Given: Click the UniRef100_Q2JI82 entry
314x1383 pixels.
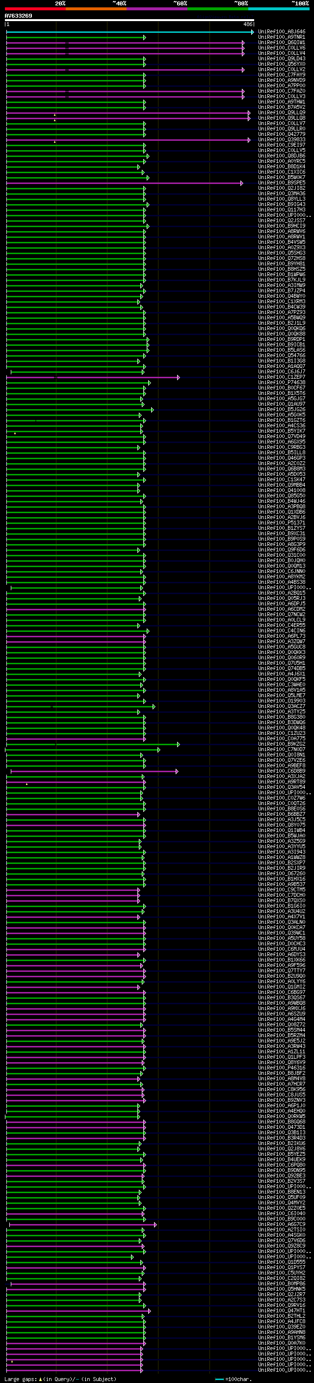Looking at the screenshot, I should click(282, 188).
